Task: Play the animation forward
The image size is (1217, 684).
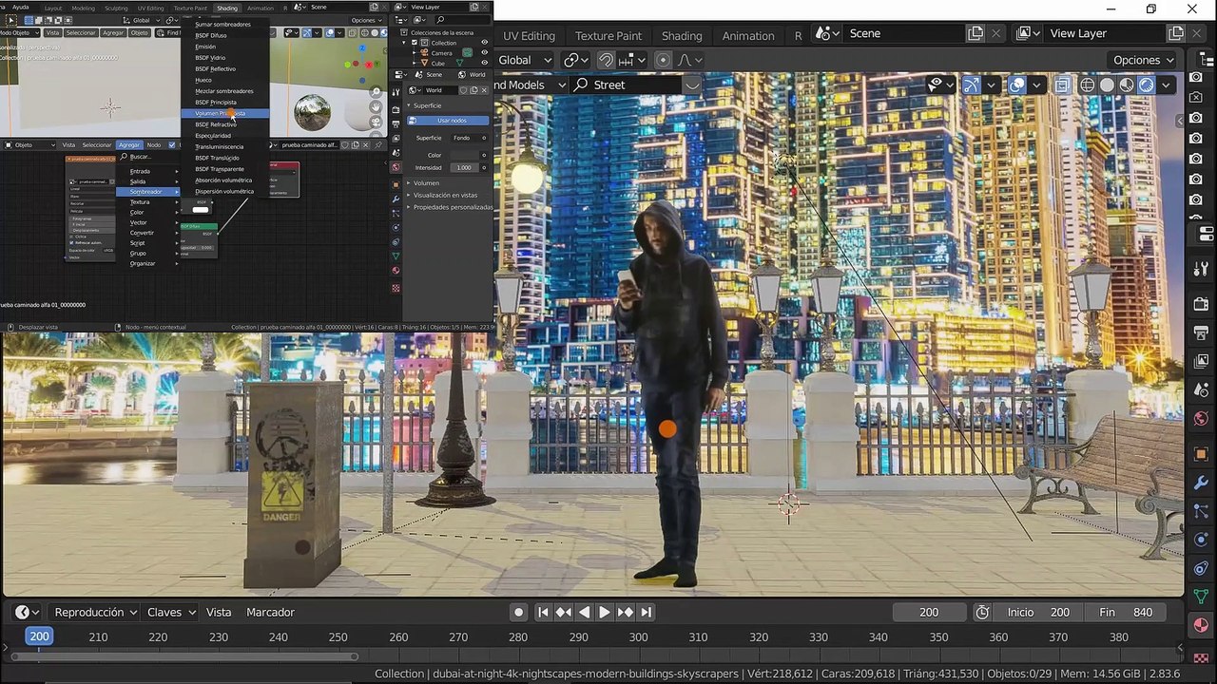Action: coord(605,613)
